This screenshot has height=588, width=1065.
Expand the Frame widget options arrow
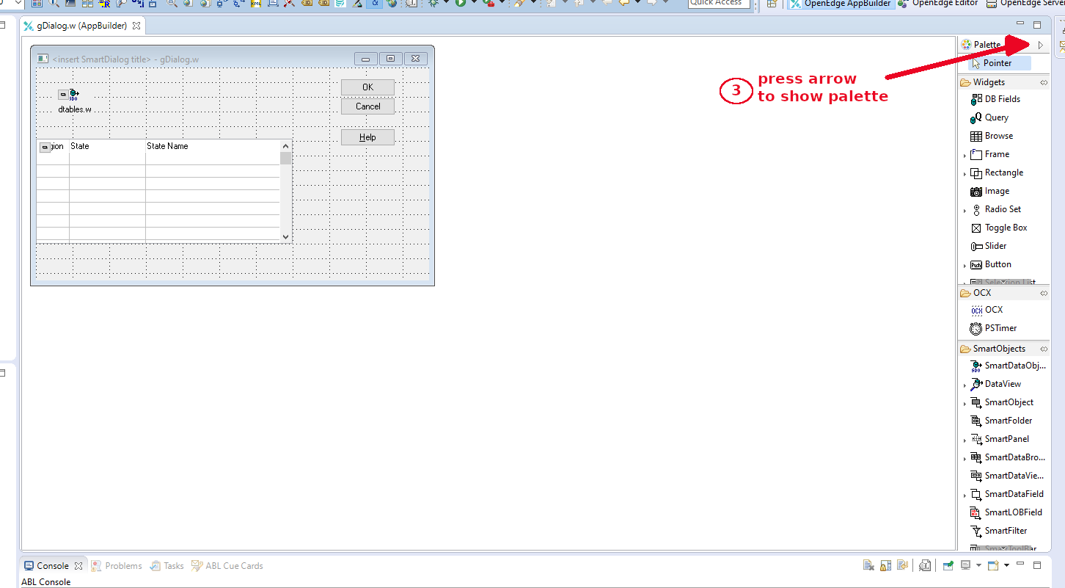click(x=965, y=155)
